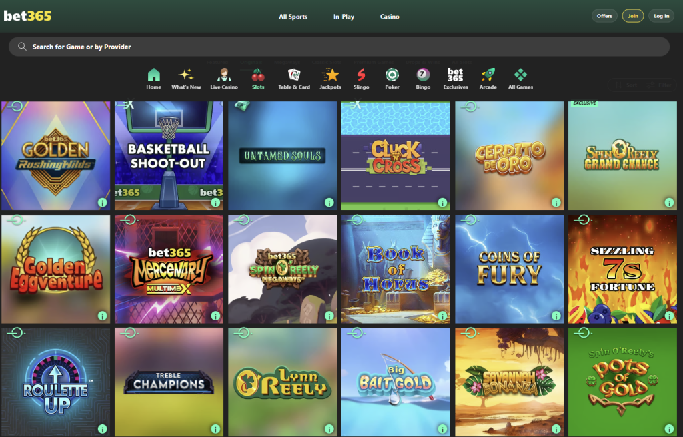683x437 pixels.
Task: Focus the Search for Game or Provider field
Action: pos(339,47)
